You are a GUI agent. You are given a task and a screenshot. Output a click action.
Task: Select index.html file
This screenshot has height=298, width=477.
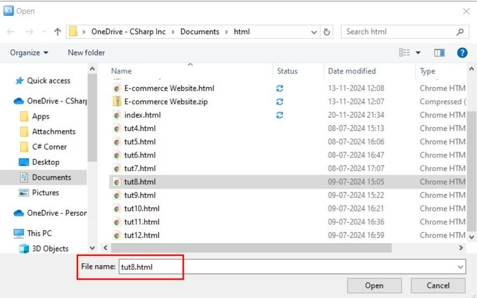click(143, 115)
